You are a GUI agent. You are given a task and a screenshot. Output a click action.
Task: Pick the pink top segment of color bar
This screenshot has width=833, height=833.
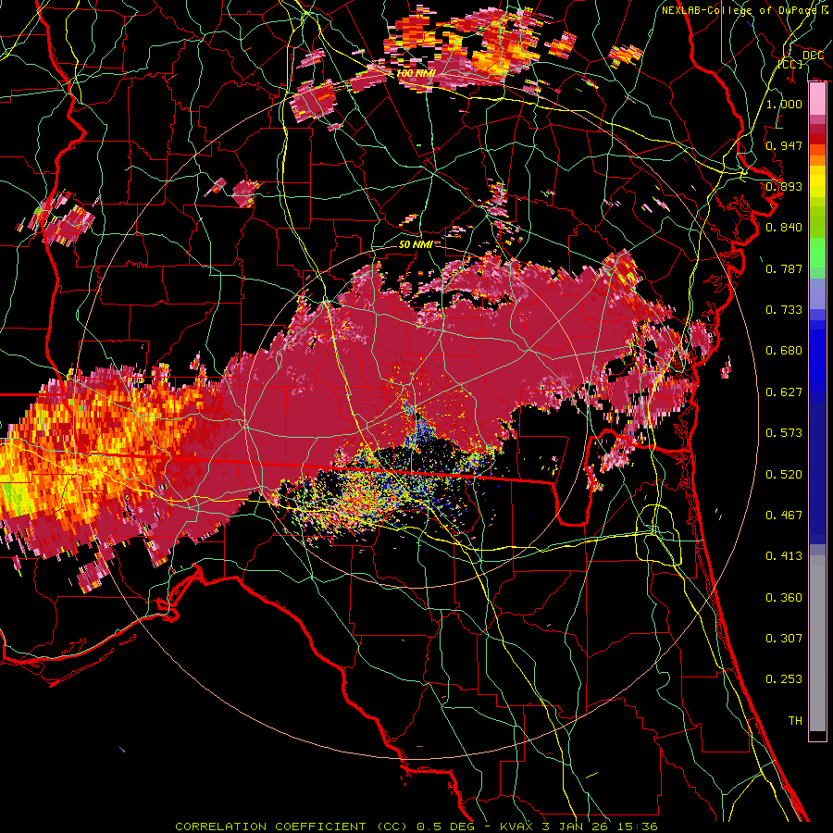[817, 99]
